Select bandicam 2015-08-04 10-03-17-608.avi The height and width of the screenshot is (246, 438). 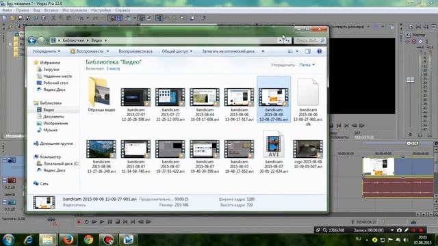click(205, 104)
